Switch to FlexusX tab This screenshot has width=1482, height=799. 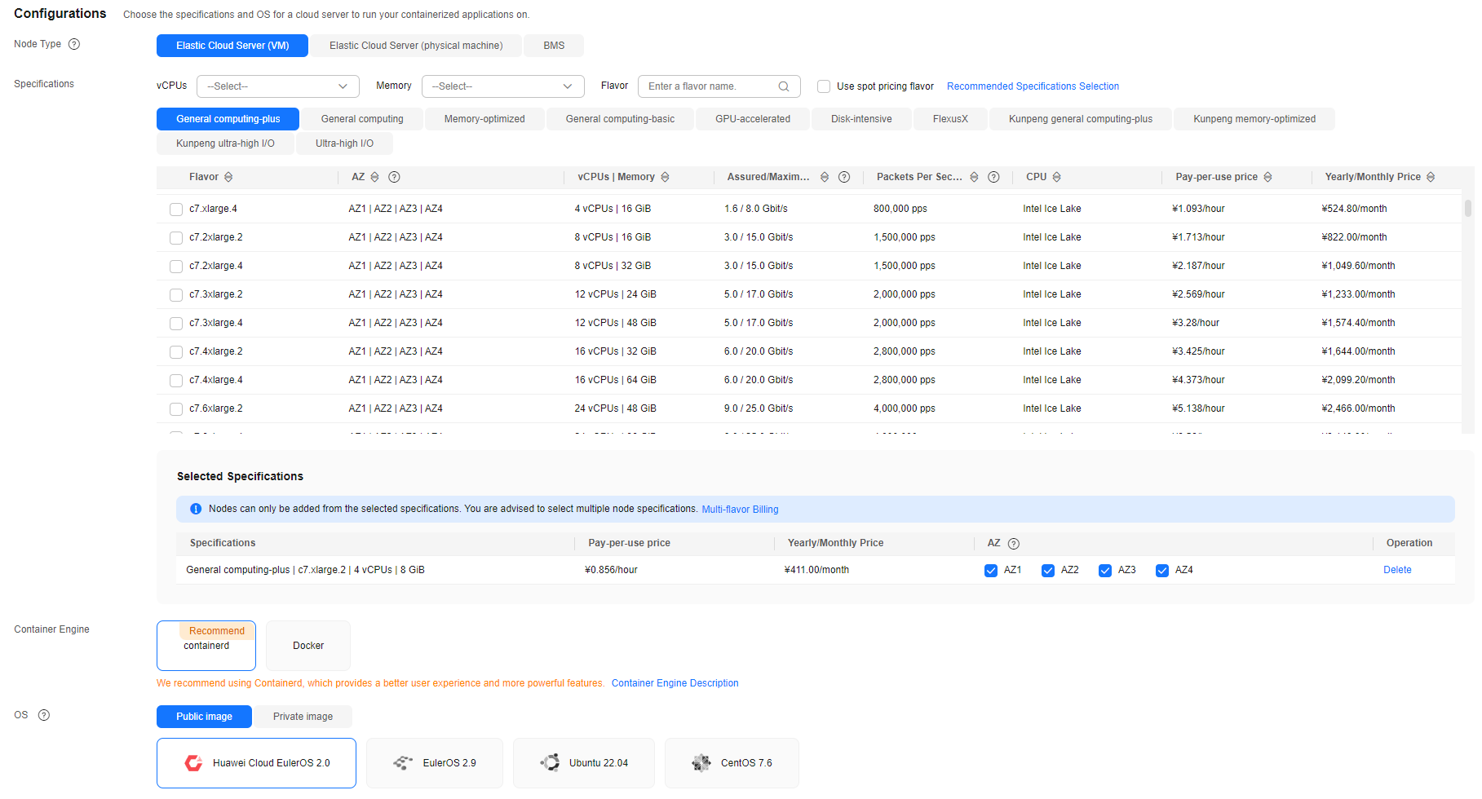(x=950, y=119)
